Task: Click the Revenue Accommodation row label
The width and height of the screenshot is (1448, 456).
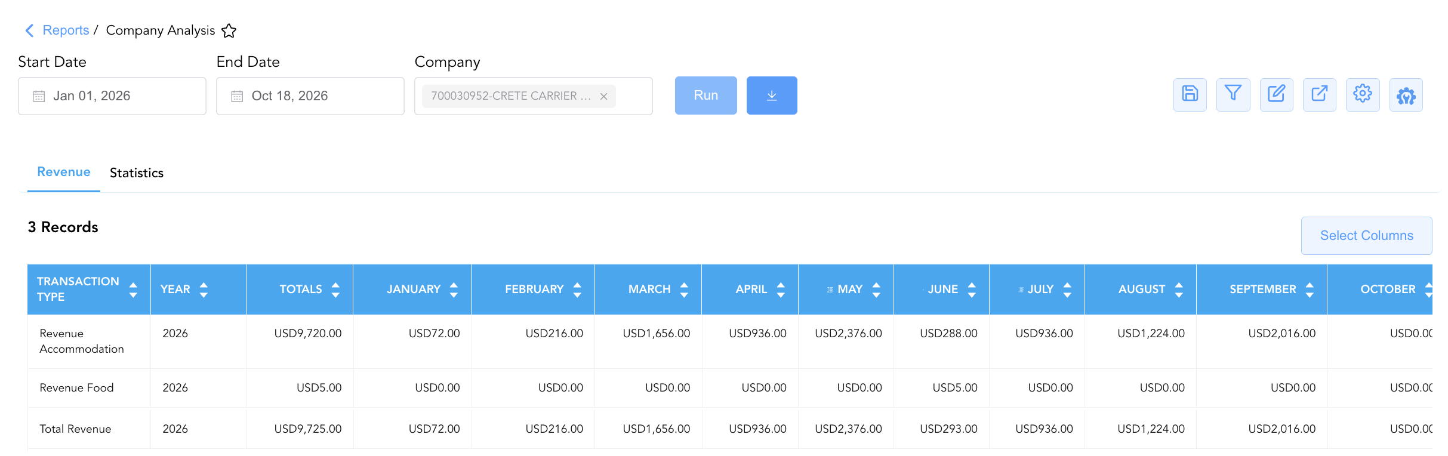Action: (x=82, y=341)
